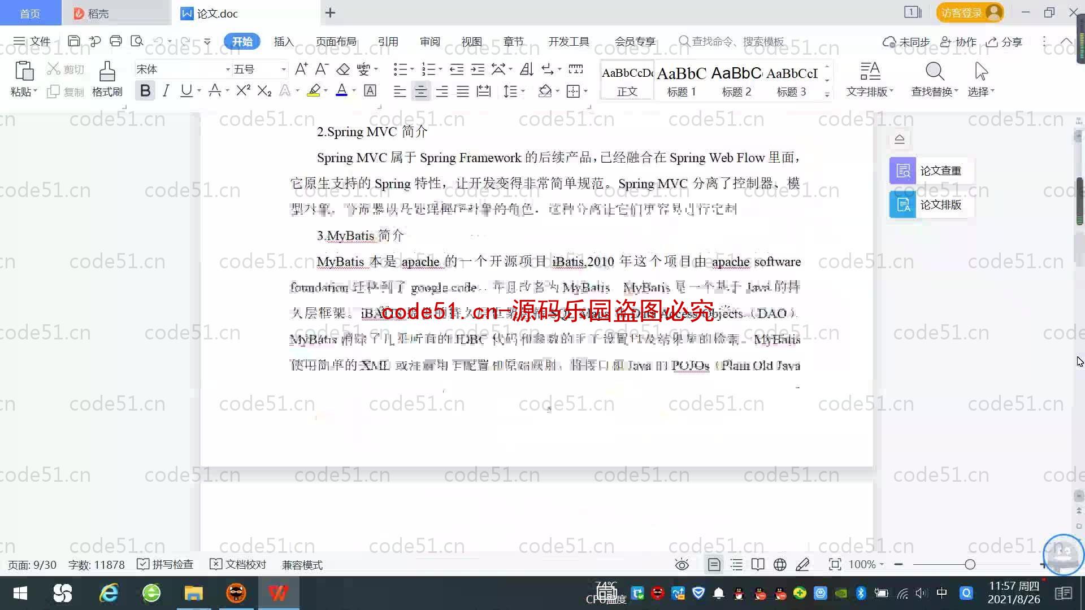Click the 访客登录 login button
This screenshot has height=610, width=1085.
[970, 12]
